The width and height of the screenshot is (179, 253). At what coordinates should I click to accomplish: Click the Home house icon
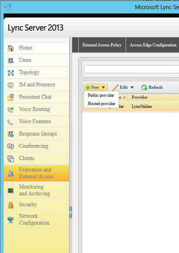pyautogui.click(x=10, y=48)
